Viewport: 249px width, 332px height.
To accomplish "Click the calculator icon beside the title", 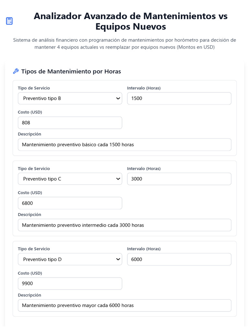I will click(9, 21).
